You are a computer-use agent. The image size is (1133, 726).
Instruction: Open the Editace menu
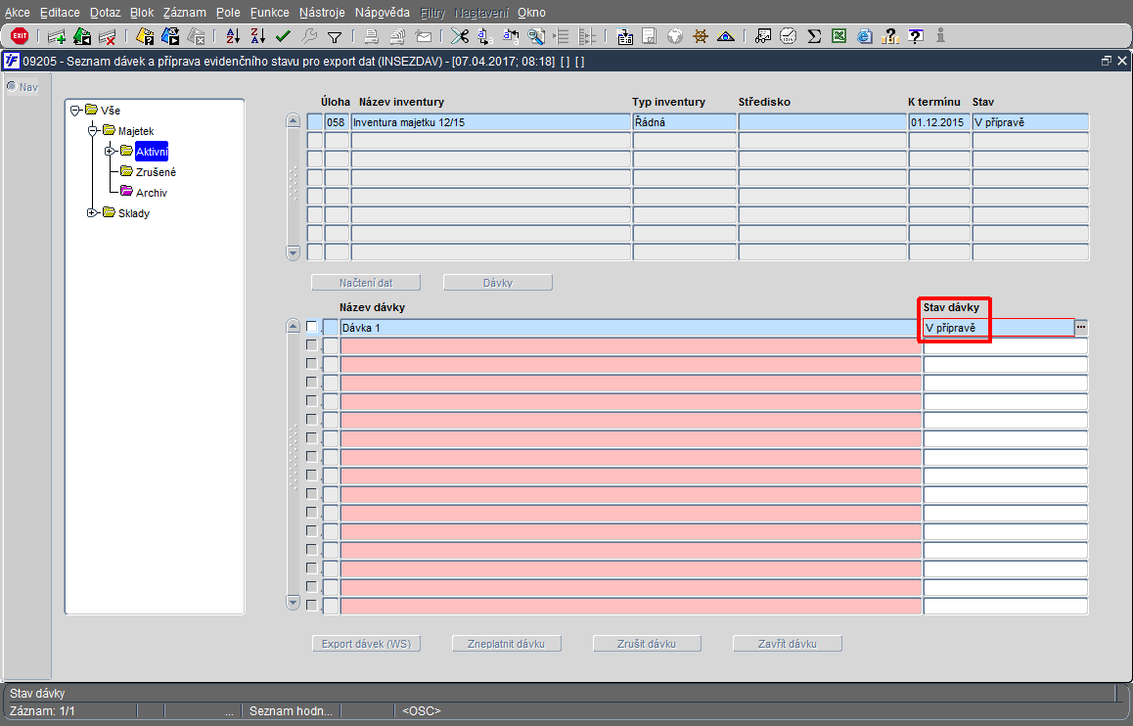pyautogui.click(x=60, y=13)
